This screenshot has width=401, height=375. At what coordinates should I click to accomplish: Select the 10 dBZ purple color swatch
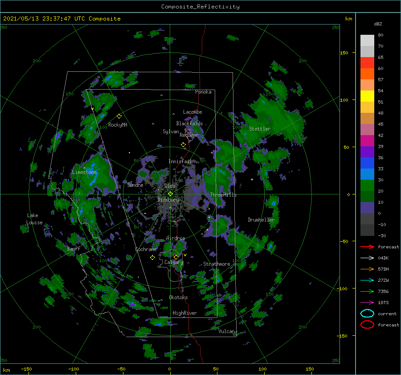367,208
